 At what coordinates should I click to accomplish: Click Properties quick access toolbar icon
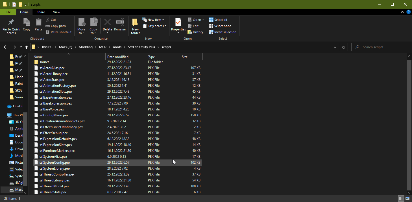coord(14,5)
